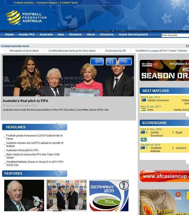Image resolution: width=189 pixels, height=215 pixels.
Task: Click the Hyundai A-League Season Draw banner
Action: tap(164, 70)
